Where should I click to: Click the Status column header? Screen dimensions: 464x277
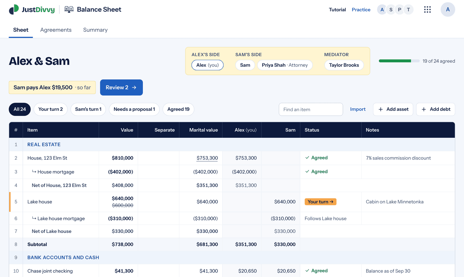(x=331, y=130)
